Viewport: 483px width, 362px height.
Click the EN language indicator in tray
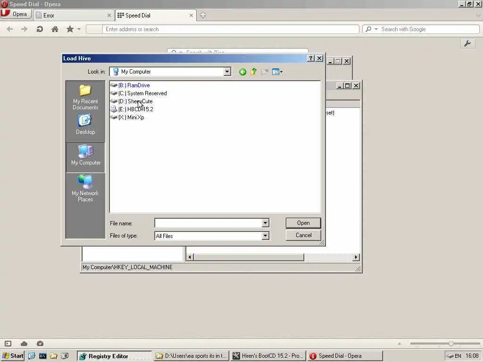458,356
